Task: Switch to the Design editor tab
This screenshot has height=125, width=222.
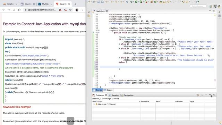Action: (108, 90)
